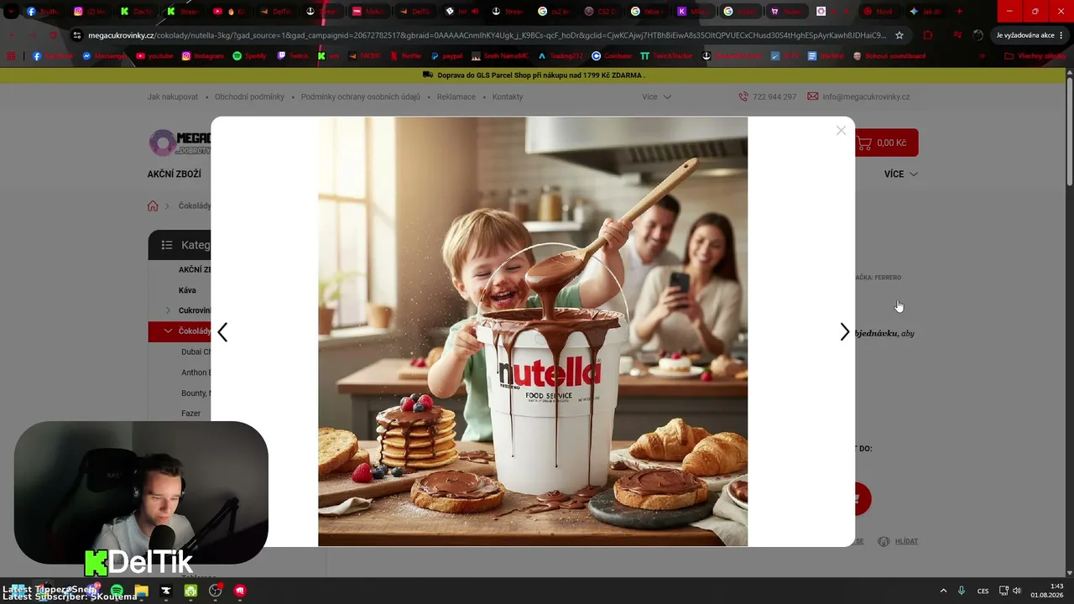This screenshot has height=604, width=1074.
Task: Open the Jak nakupovat link
Action: coord(173,96)
